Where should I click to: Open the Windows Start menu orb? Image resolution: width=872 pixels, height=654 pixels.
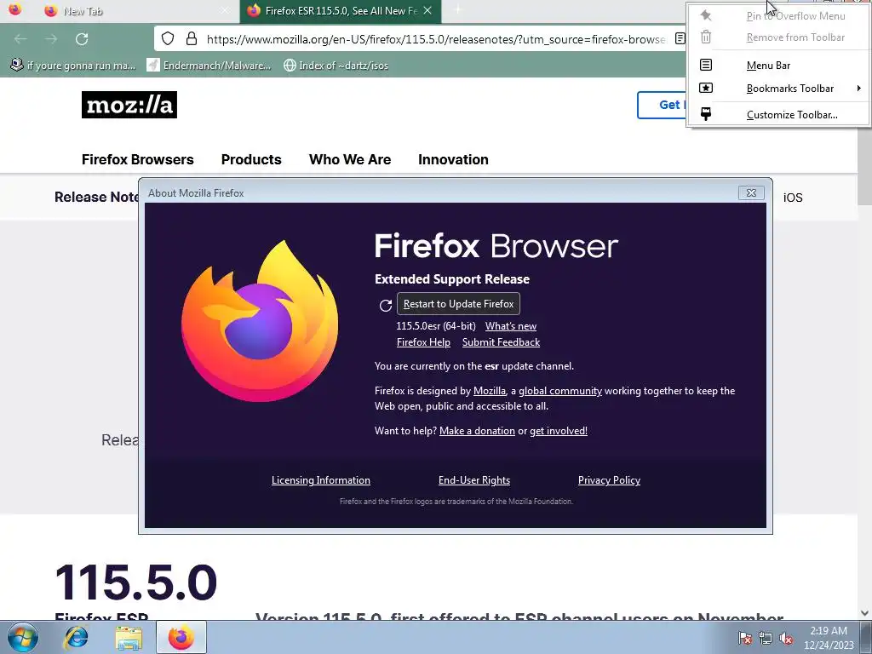[x=22, y=637]
